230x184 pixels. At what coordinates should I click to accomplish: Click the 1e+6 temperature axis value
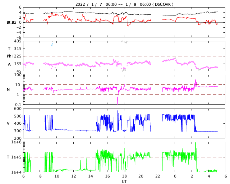pos(16,142)
